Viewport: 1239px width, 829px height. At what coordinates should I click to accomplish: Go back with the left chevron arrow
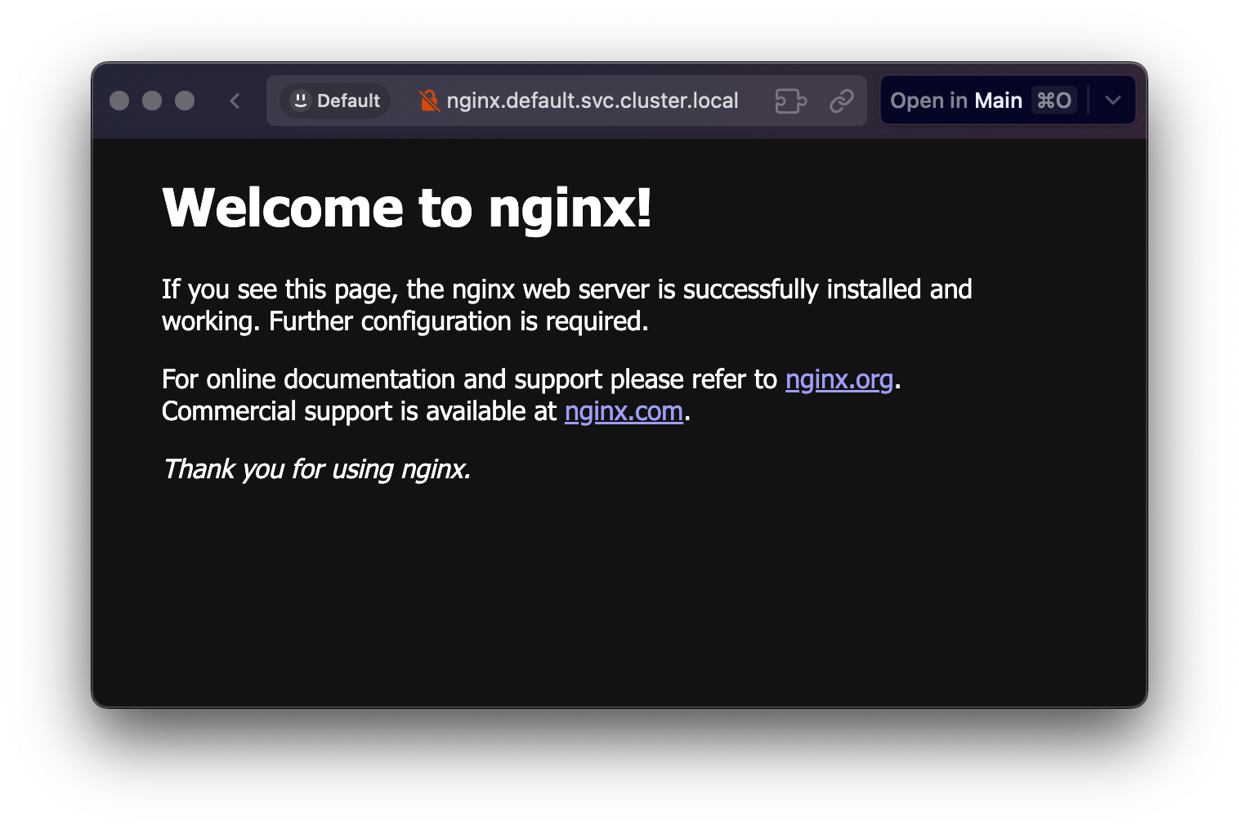(235, 101)
